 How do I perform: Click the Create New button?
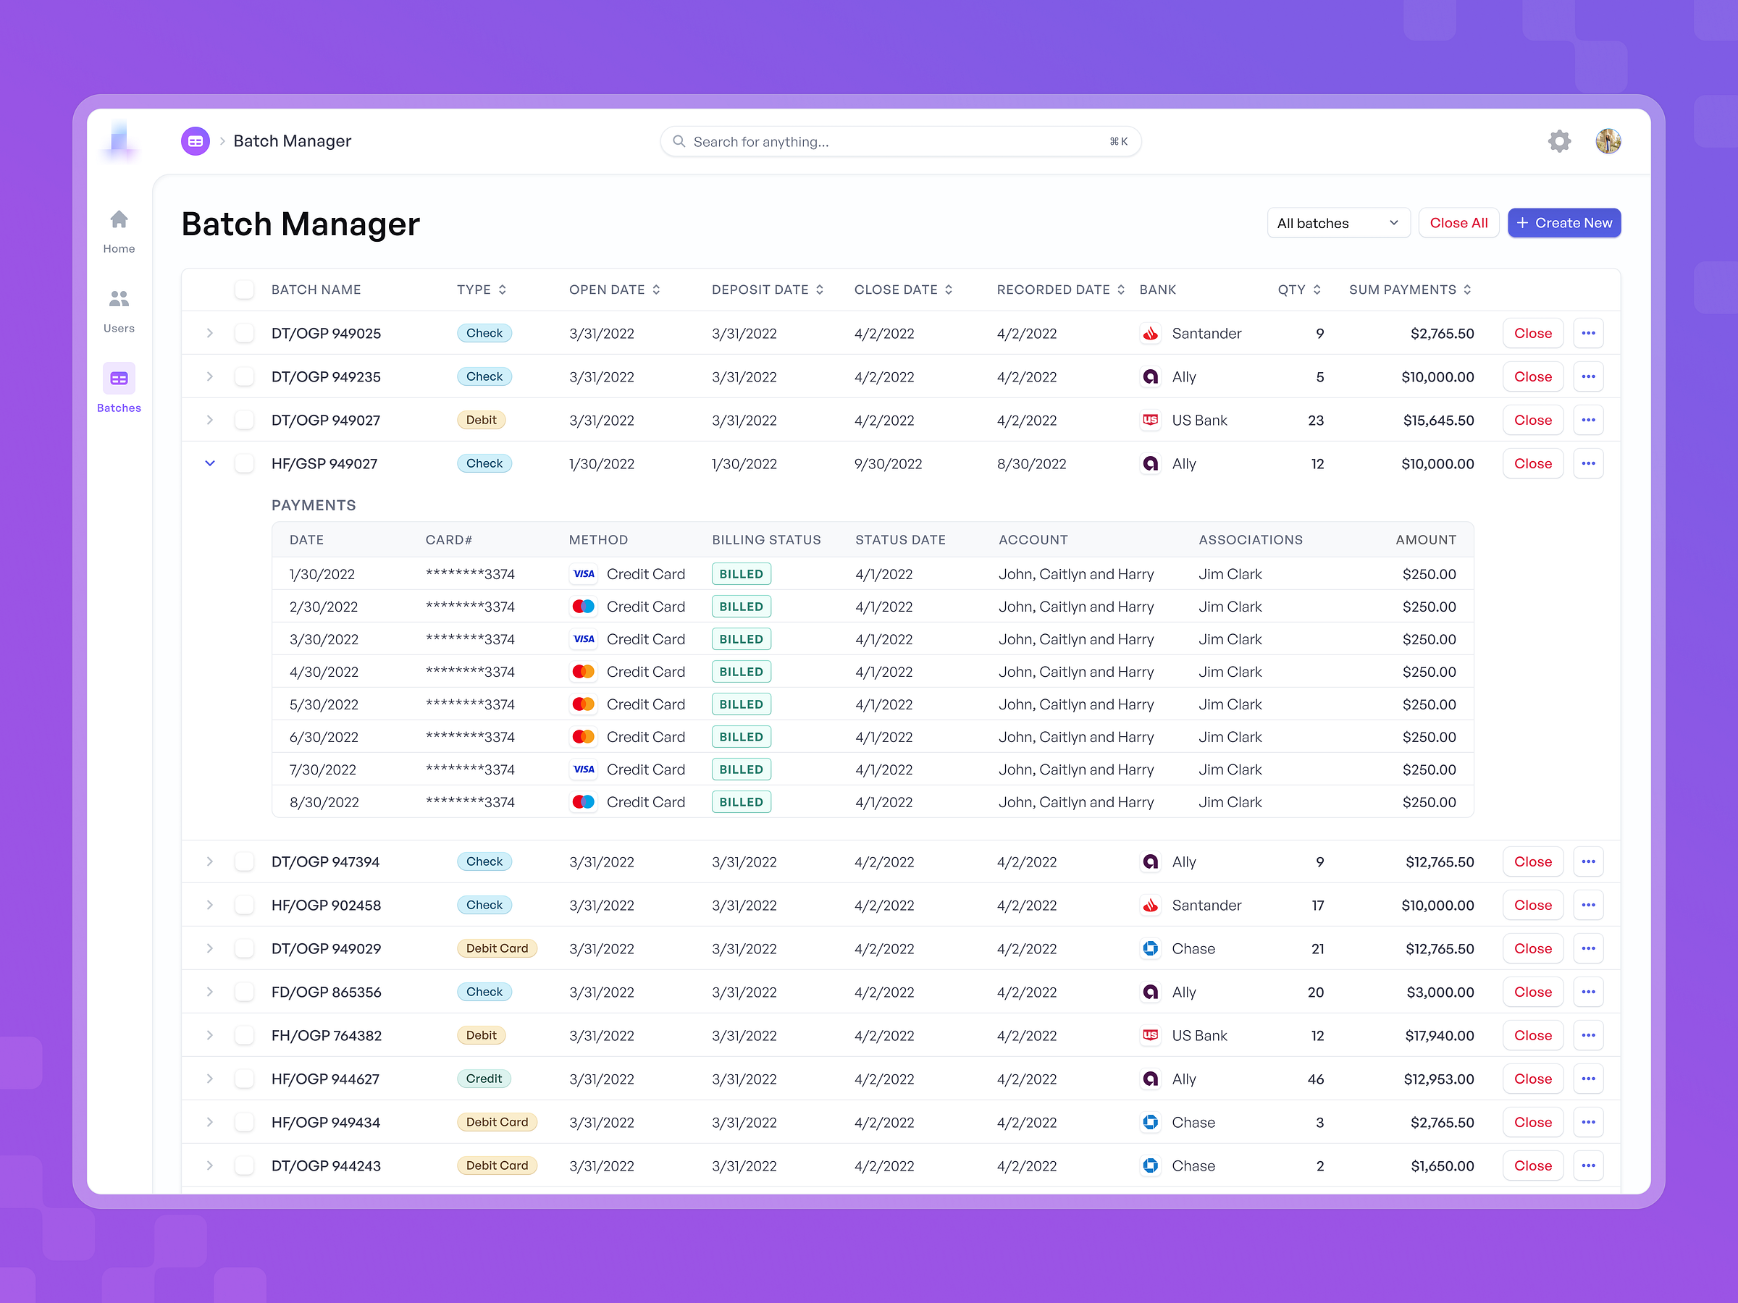pyautogui.click(x=1563, y=222)
